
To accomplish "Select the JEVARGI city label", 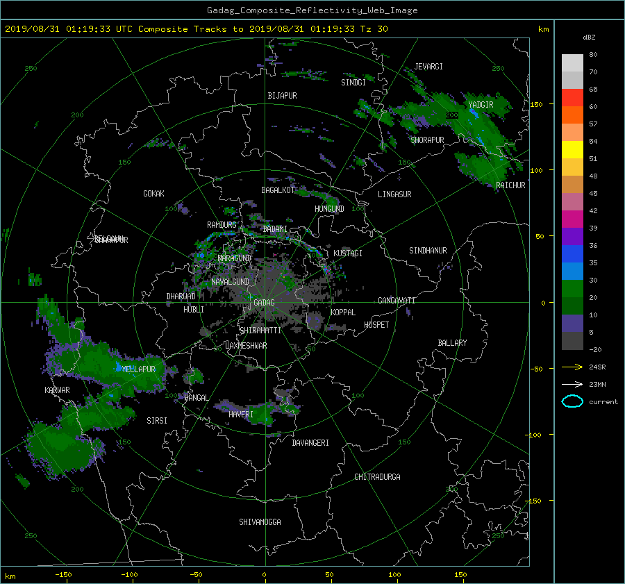I will [x=428, y=67].
